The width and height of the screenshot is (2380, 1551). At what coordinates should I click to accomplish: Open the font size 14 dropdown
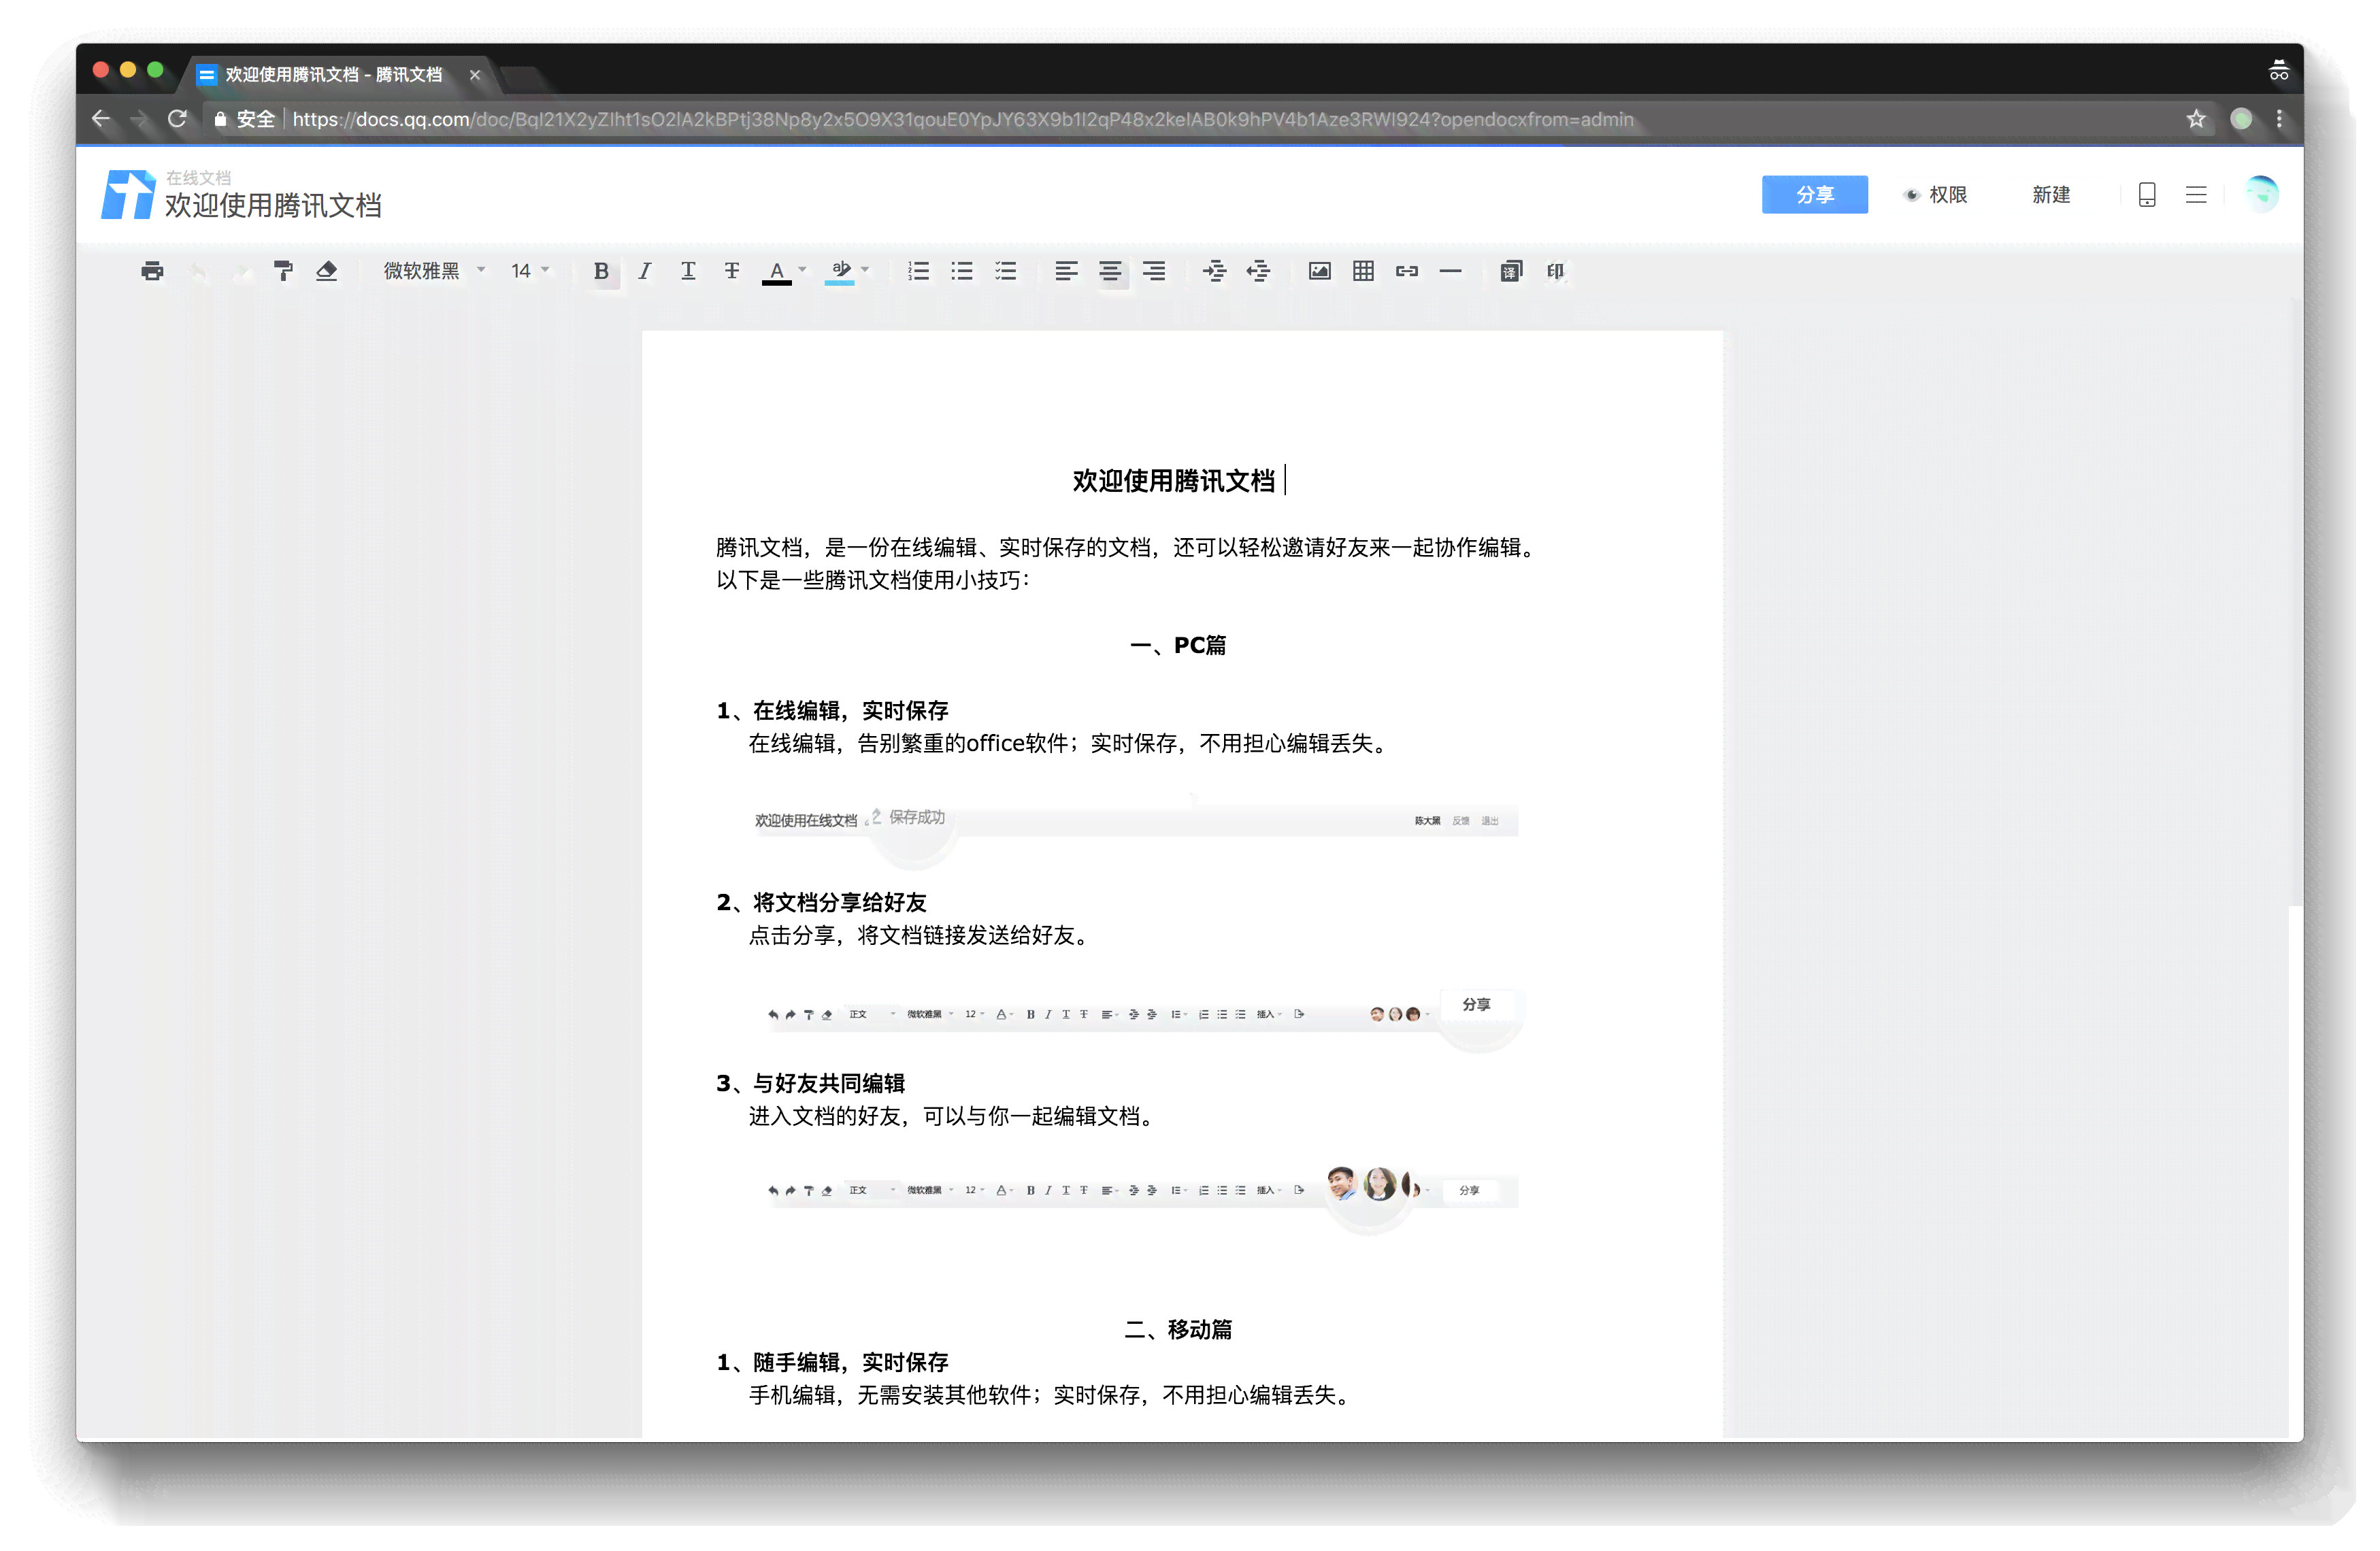(x=530, y=271)
